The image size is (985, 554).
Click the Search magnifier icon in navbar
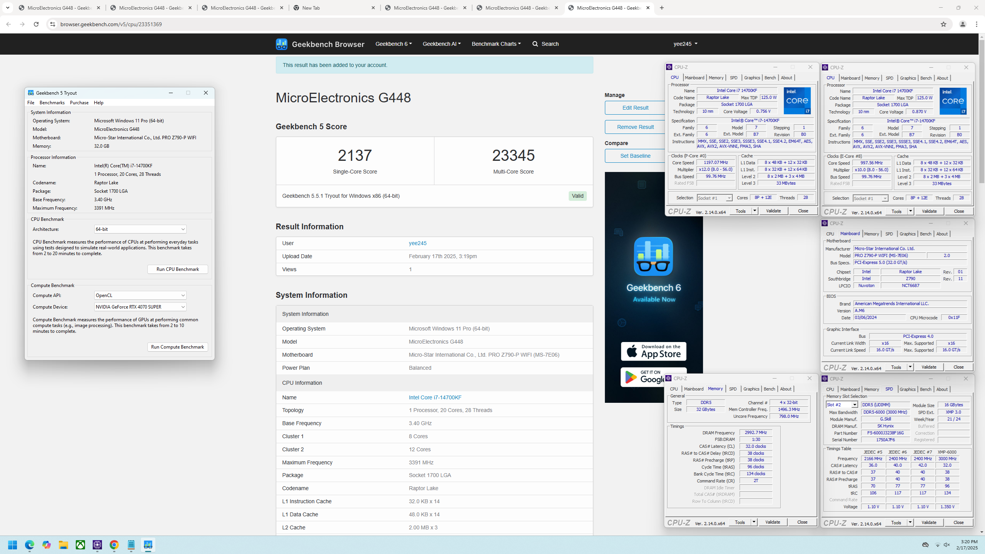pos(535,44)
